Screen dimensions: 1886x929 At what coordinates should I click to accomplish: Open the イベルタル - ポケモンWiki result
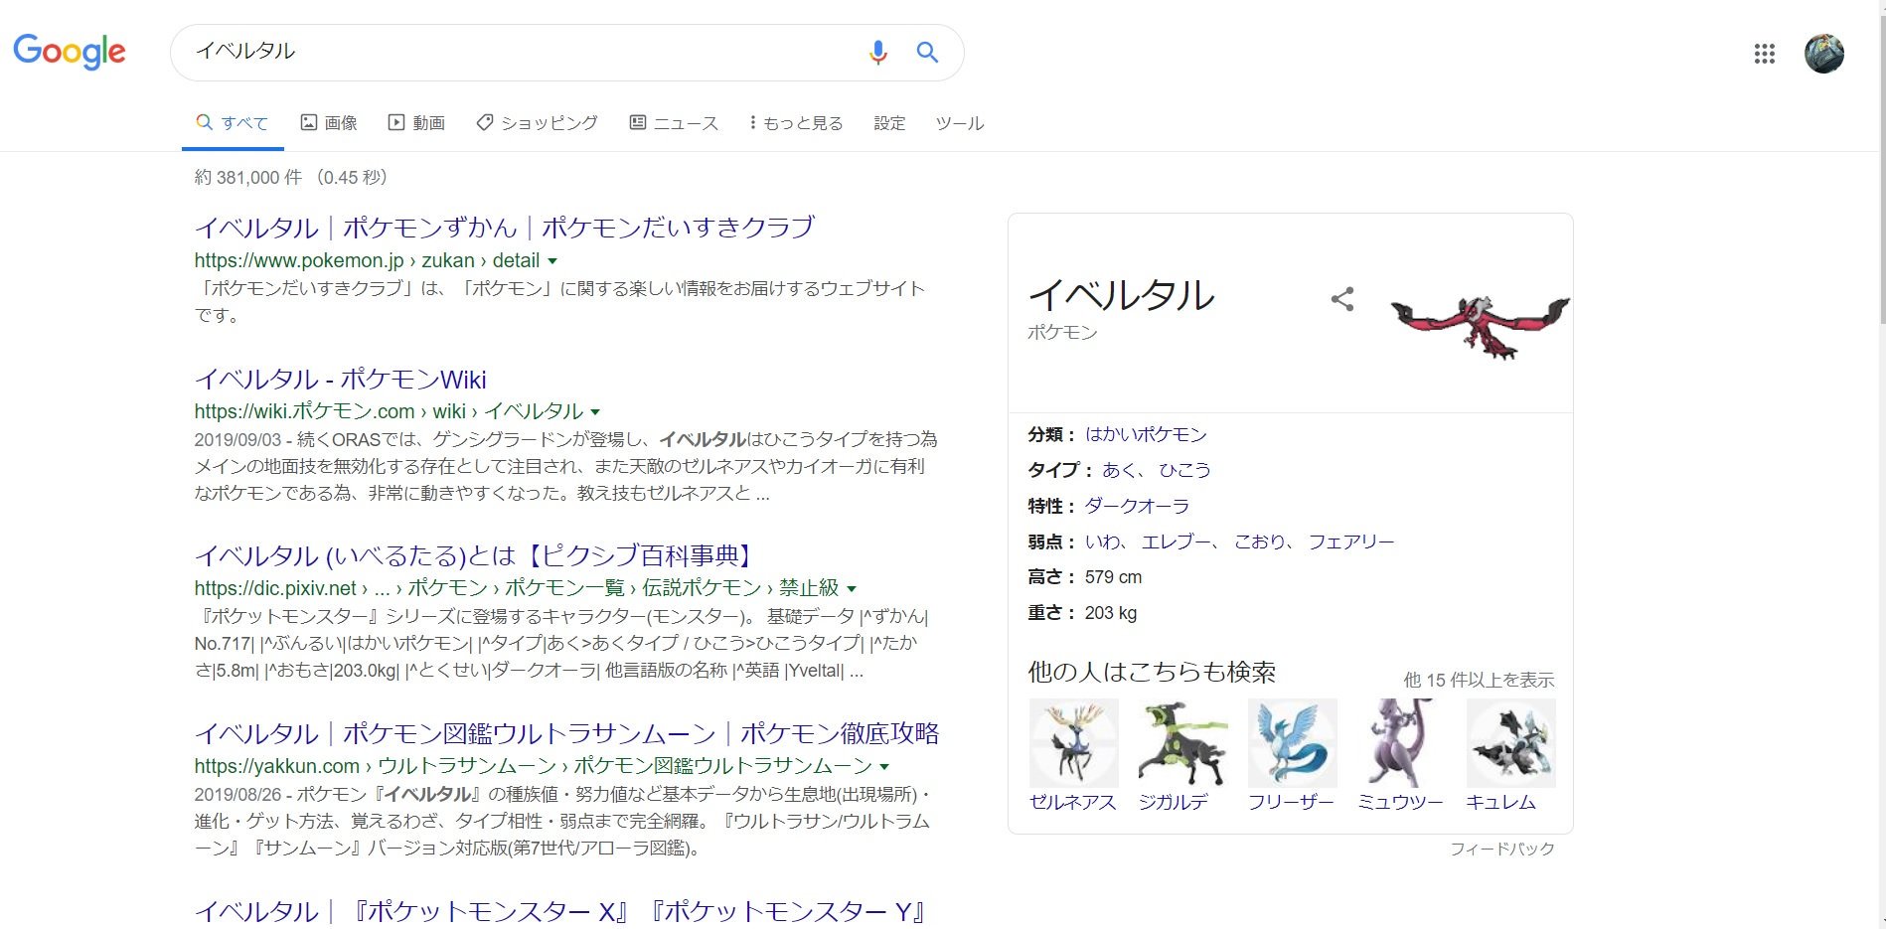coord(341,380)
